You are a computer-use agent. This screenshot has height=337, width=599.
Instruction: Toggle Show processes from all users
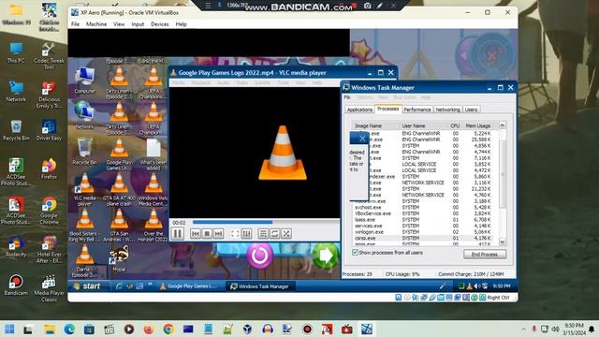355,253
